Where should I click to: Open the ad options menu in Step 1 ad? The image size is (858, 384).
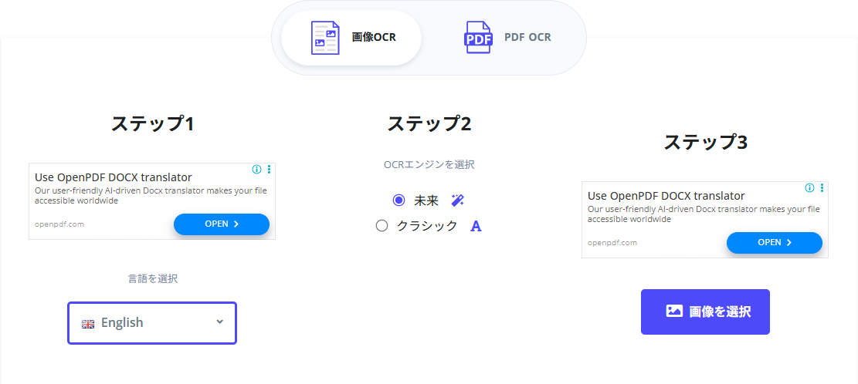pos(270,170)
